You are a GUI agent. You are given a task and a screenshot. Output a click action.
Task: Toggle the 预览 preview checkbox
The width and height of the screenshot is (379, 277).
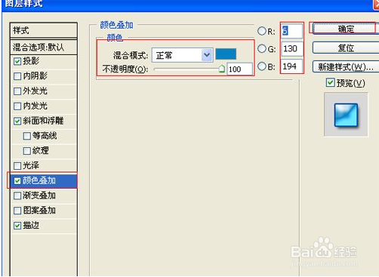pos(330,82)
